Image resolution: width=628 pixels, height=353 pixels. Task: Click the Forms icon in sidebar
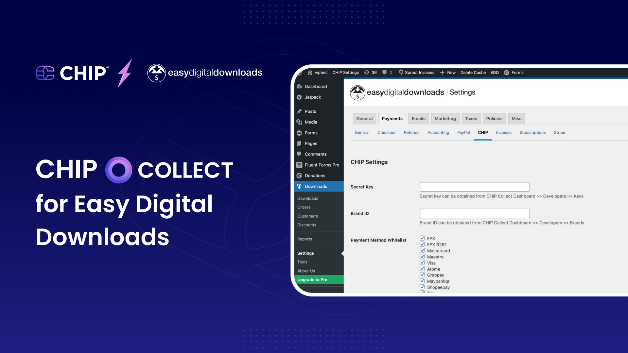tap(300, 132)
